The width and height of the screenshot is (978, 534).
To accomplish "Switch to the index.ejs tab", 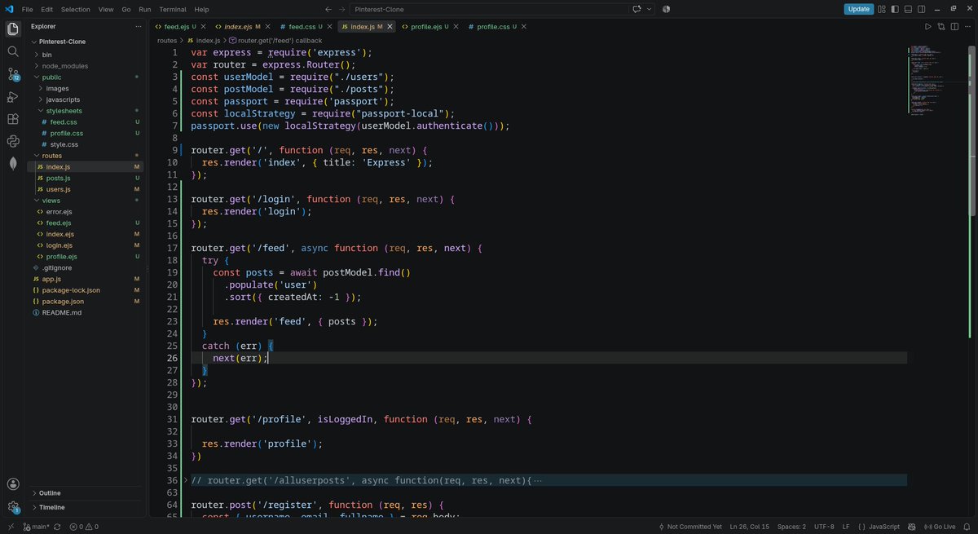I will point(241,27).
